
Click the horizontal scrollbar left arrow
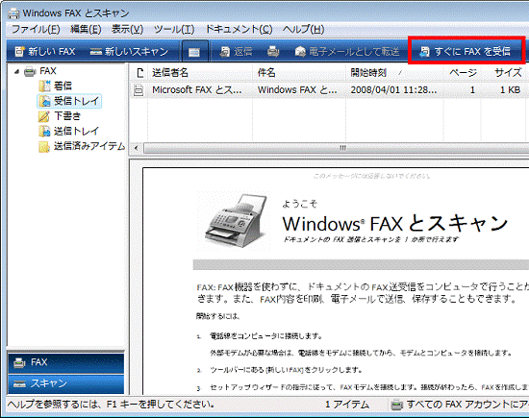(136, 148)
